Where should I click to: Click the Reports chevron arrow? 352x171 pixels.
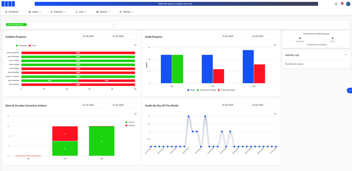(x=109, y=12)
